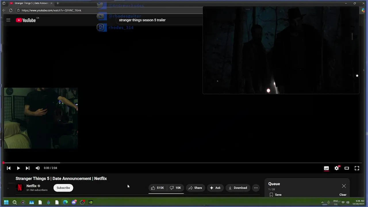Open the YouTube hamburger guide menu
368x207 pixels.
(x=8, y=20)
